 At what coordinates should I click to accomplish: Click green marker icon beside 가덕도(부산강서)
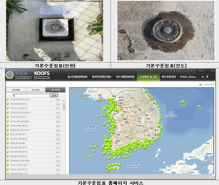pyautogui.click(x=8, y=108)
